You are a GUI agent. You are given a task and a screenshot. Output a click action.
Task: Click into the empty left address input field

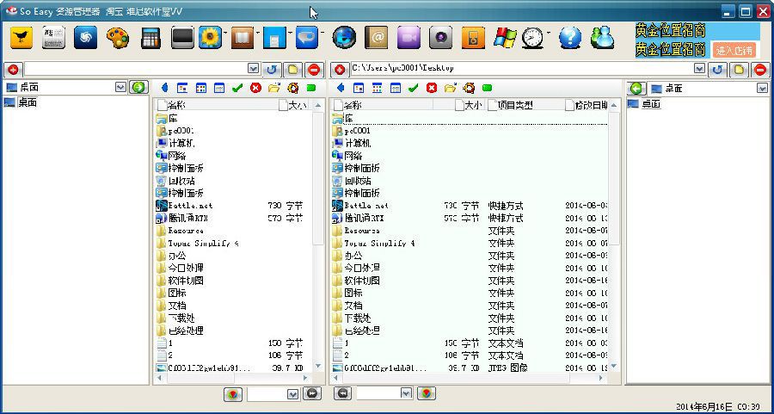pyautogui.click(x=136, y=69)
